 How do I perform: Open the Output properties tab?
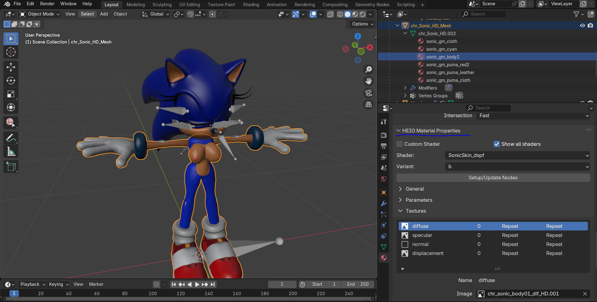[x=384, y=146]
